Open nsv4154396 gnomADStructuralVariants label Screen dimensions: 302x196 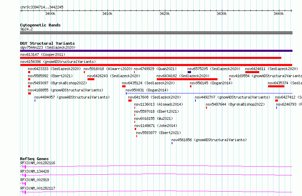[x=58, y=62]
